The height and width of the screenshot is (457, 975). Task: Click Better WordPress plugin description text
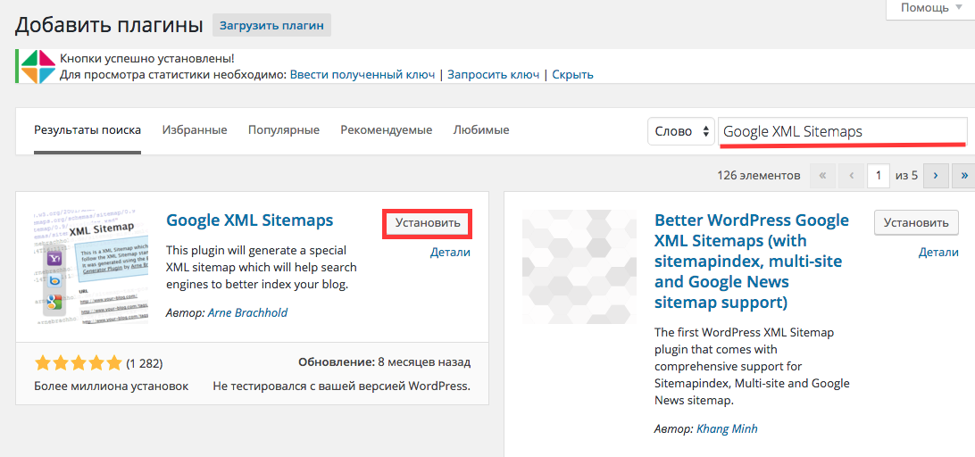pyautogui.click(x=752, y=367)
